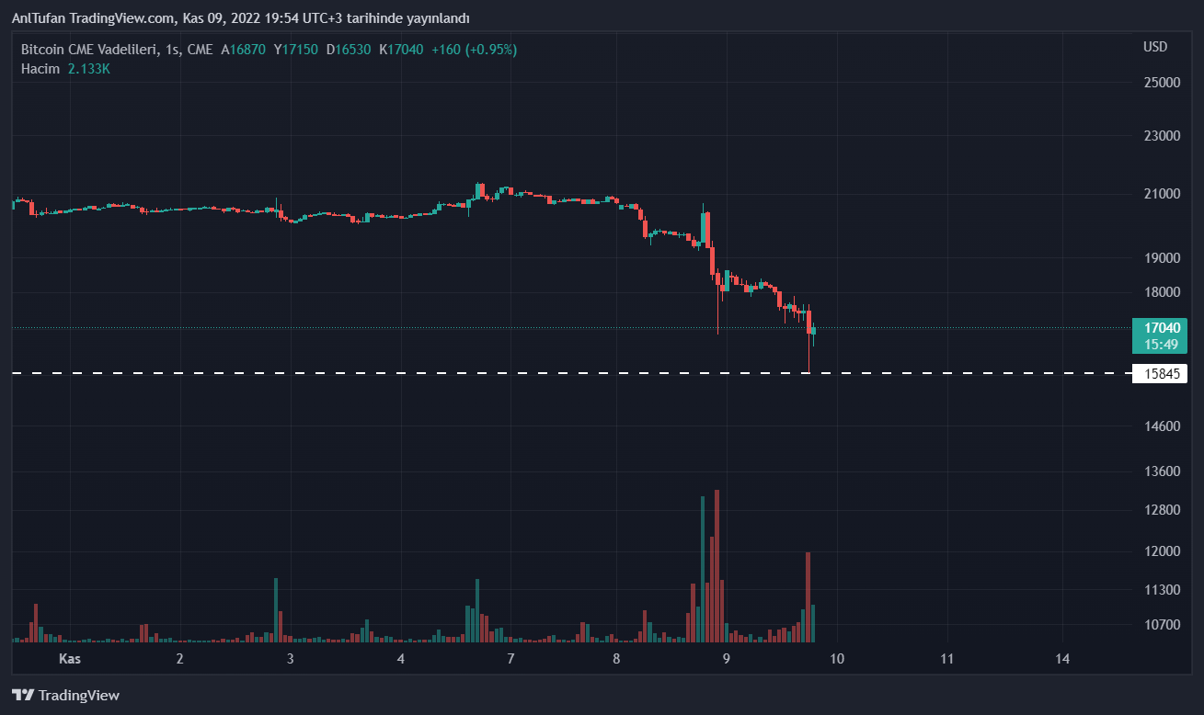Click the Hacim volume indicator label

(40, 69)
